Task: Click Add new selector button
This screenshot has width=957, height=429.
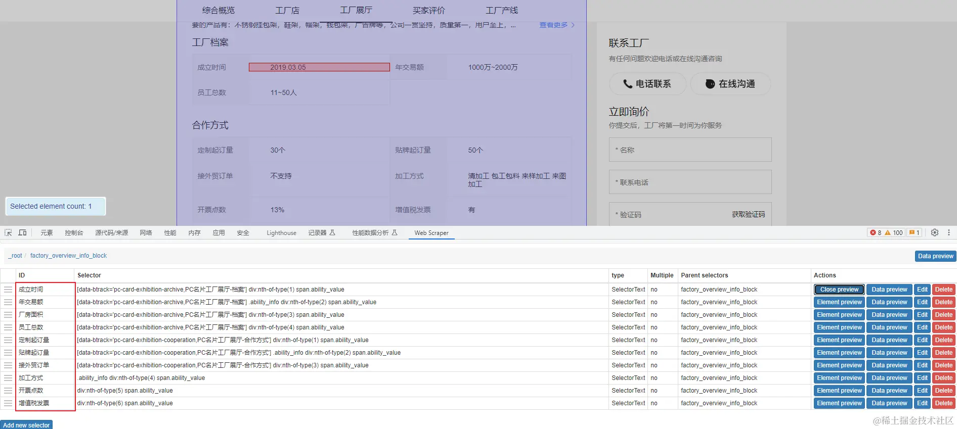Action: 26,425
